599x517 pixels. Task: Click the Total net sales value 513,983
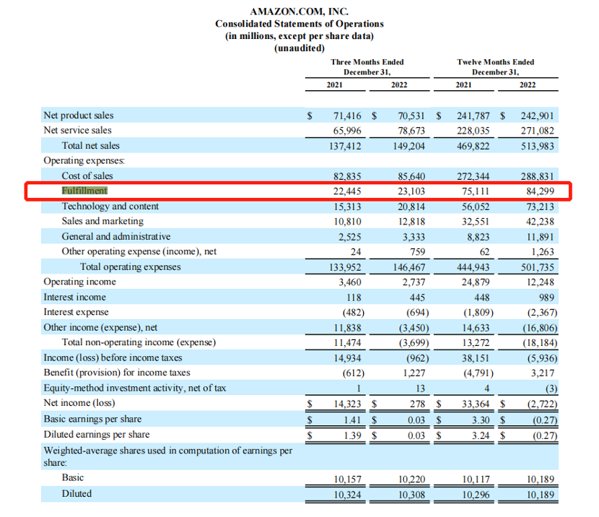(538, 146)
